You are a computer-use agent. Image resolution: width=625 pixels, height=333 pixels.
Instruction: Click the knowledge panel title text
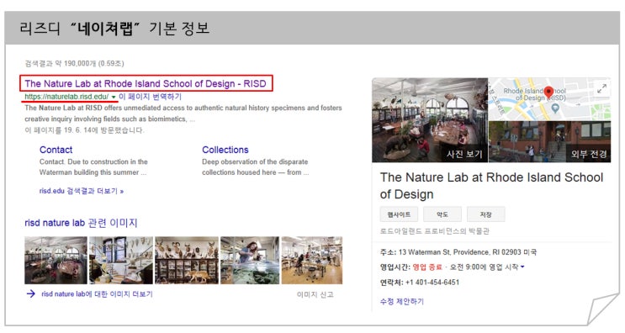click(x=491, y=186)
